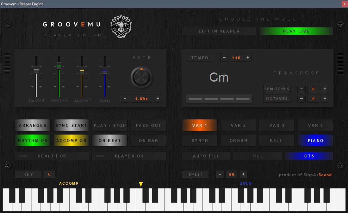
Task: Click the Octaves label
Action: coord(277,99)
